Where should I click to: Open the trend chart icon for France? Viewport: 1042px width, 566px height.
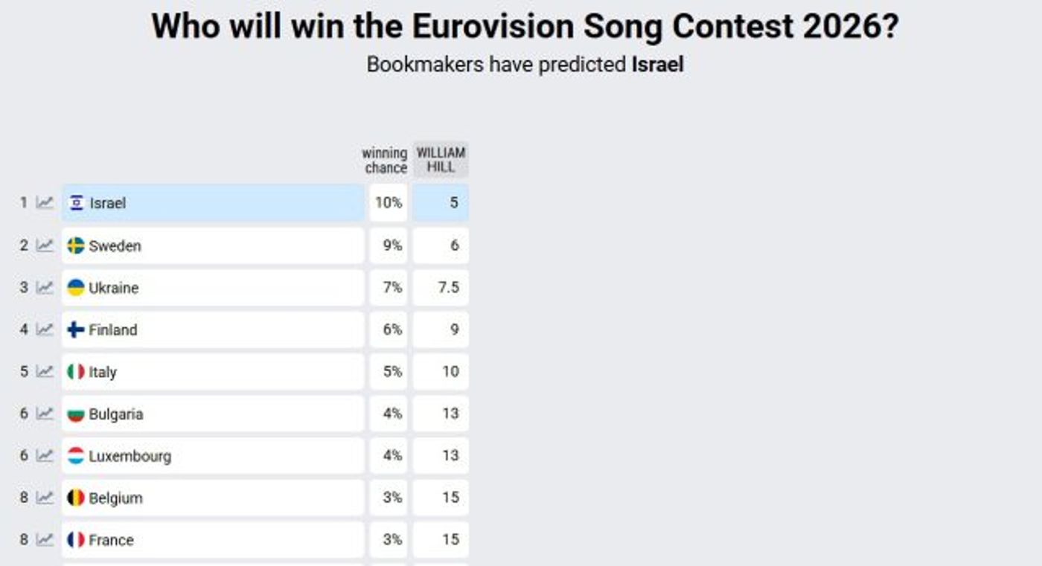coord(45,539)
